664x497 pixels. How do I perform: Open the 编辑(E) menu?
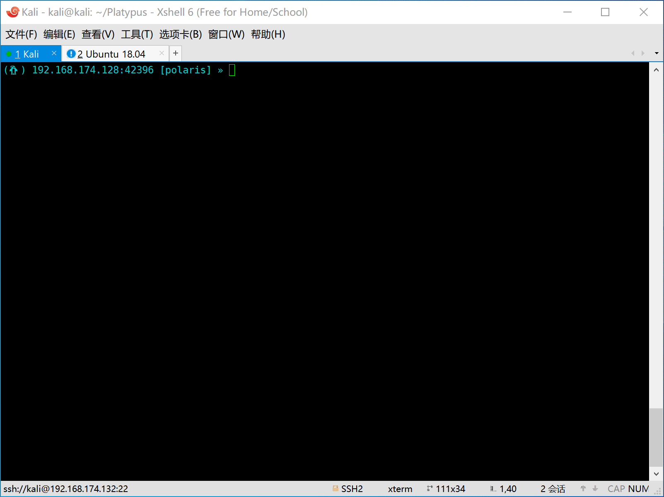[59, 34]
